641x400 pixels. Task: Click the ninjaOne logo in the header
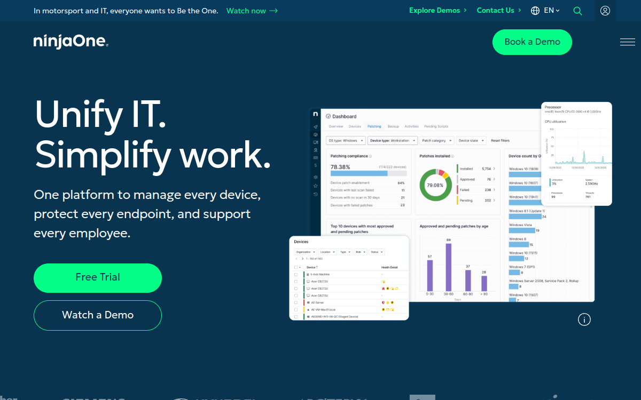pos(71,42)
